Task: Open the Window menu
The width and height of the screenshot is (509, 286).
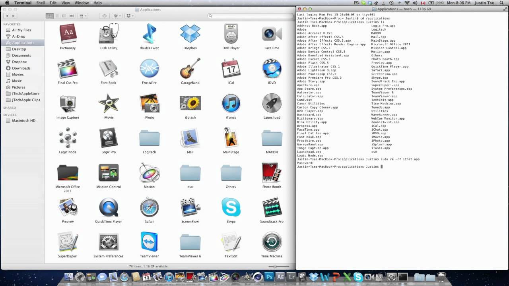Action: coord(82,3)
